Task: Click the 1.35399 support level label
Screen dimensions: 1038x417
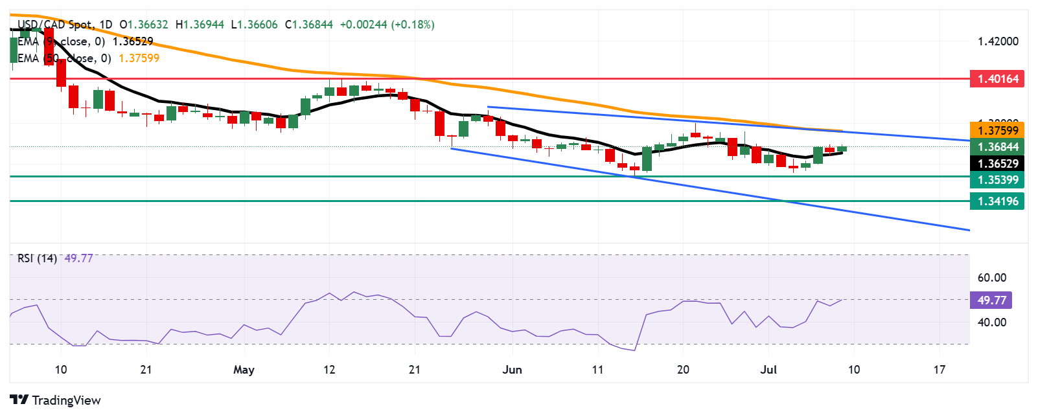Action: point(997,180)
